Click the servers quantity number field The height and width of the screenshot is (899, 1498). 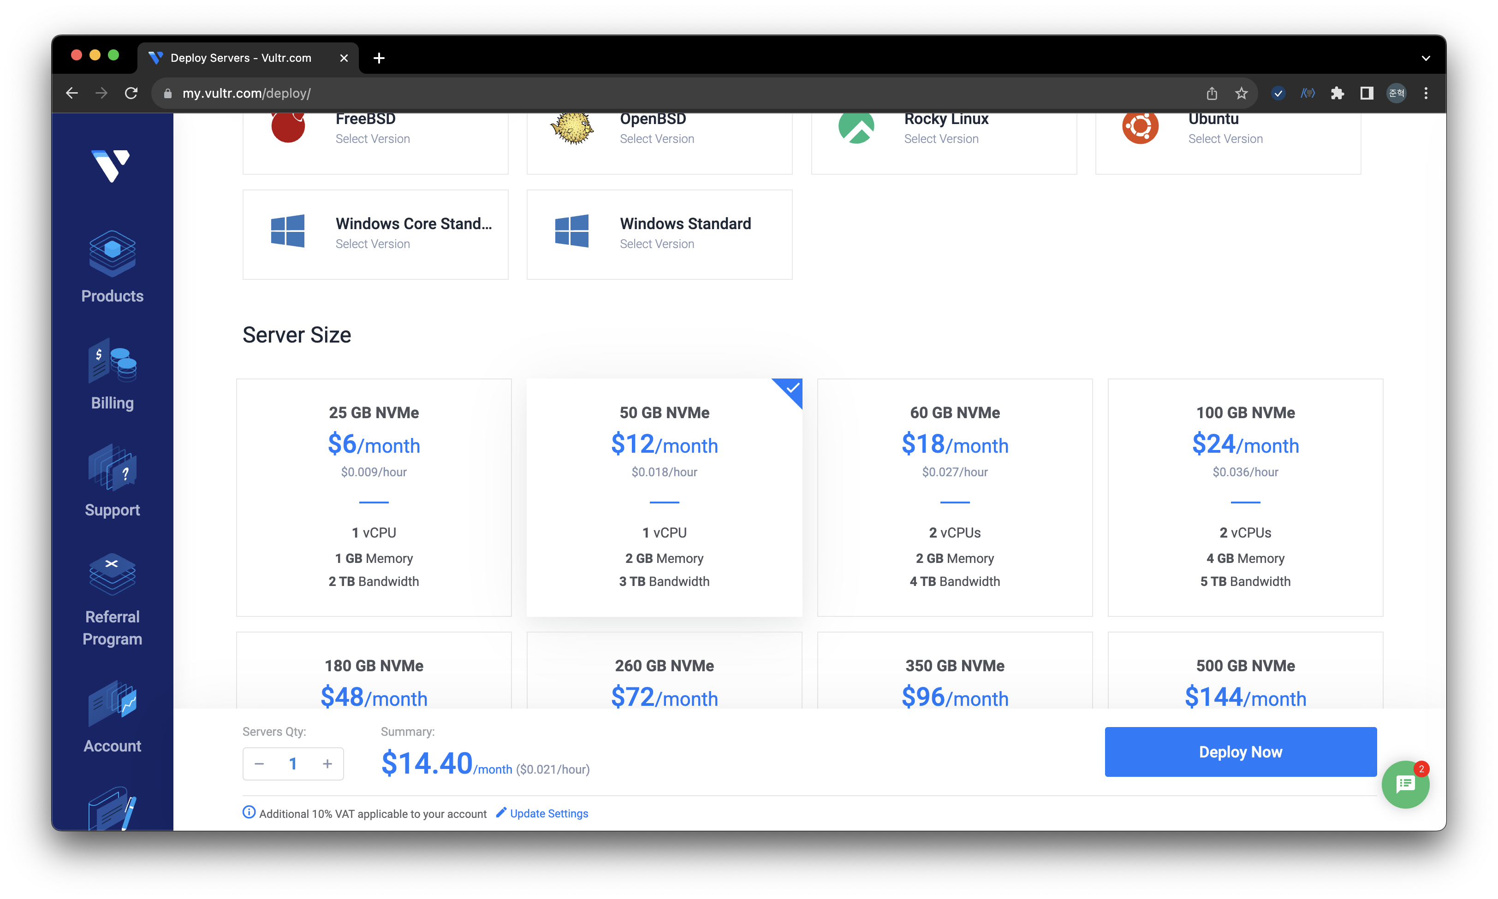(x=293, y=763)
